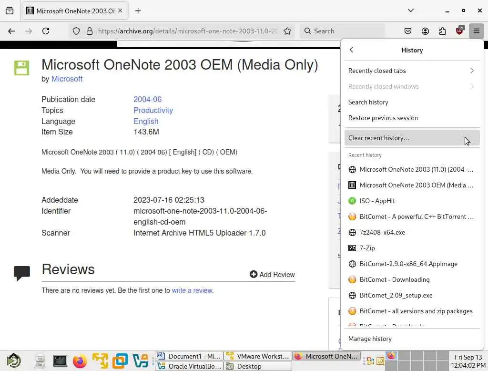The image size is (488, 371).
Task: Launch file manager from panel
Action: (40, 361)
